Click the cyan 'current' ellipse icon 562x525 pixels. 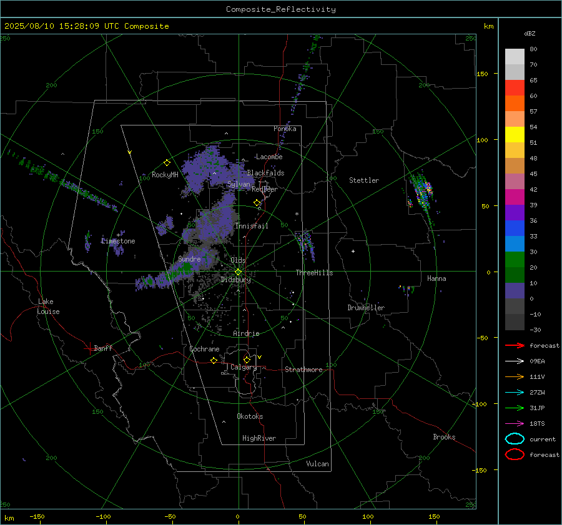(x=515, y=439)
